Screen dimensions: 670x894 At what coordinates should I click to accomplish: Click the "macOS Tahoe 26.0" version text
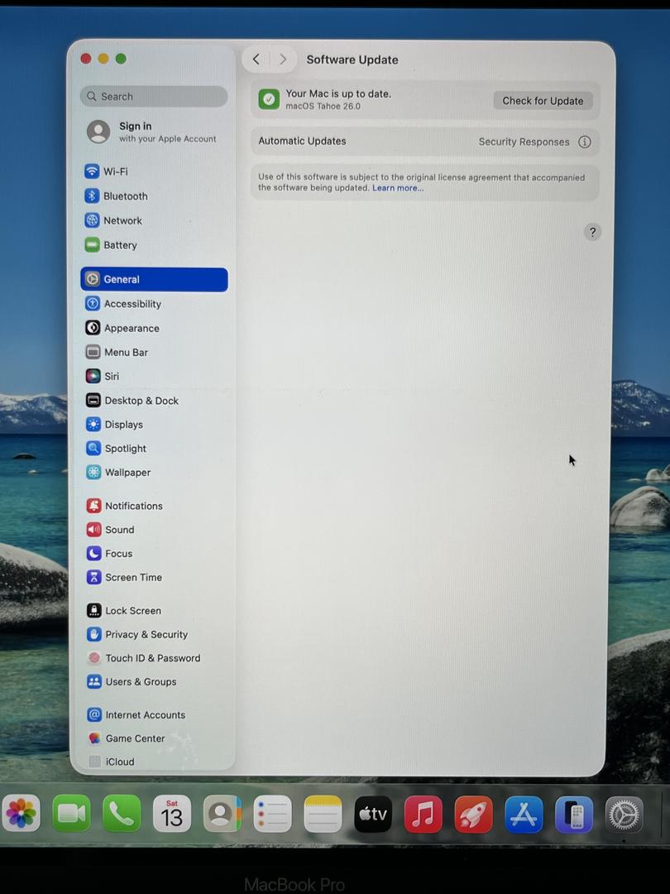click(x=323, y=106)
